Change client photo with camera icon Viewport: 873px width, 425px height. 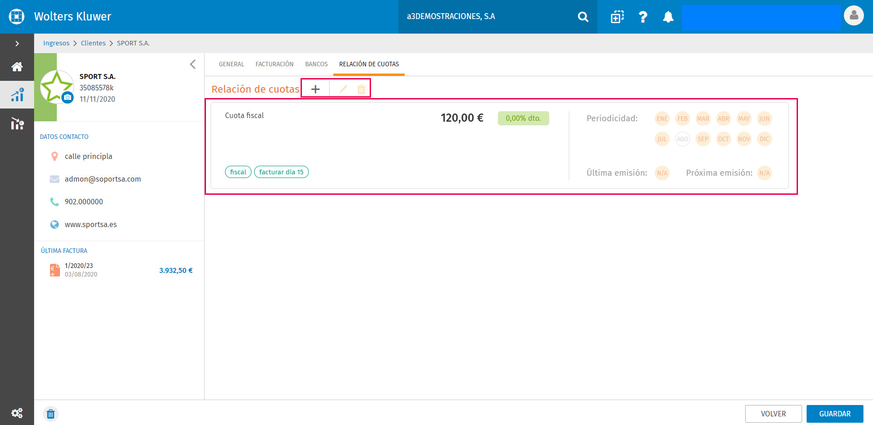(x=68, y=97)
